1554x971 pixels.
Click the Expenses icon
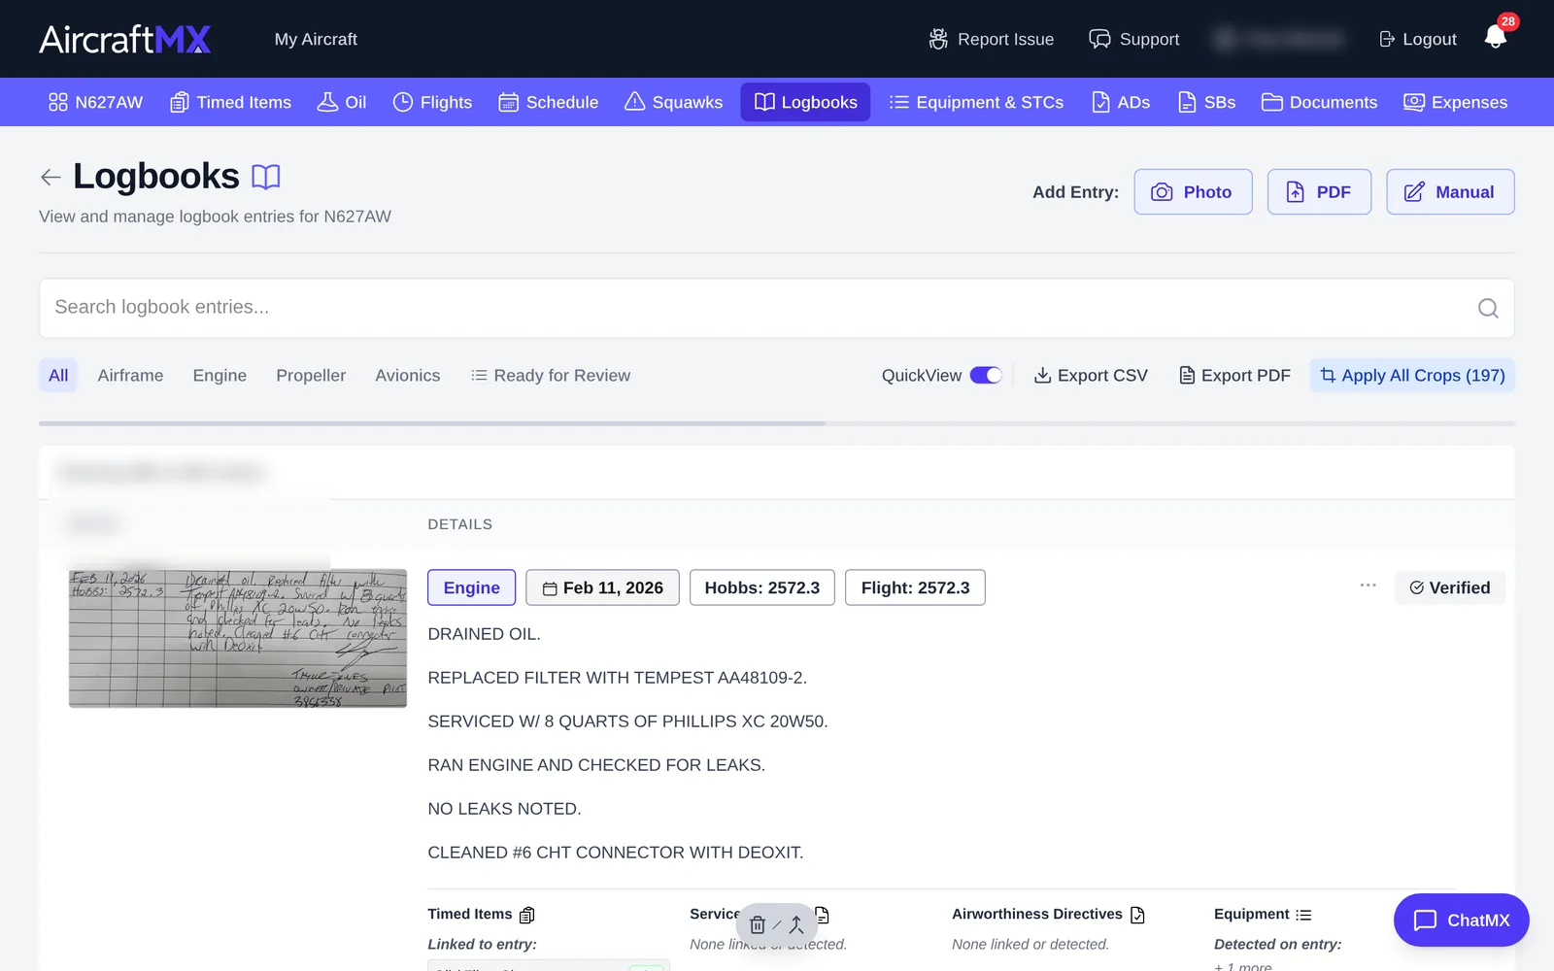pyautogui.click(x=1413, y=102)
